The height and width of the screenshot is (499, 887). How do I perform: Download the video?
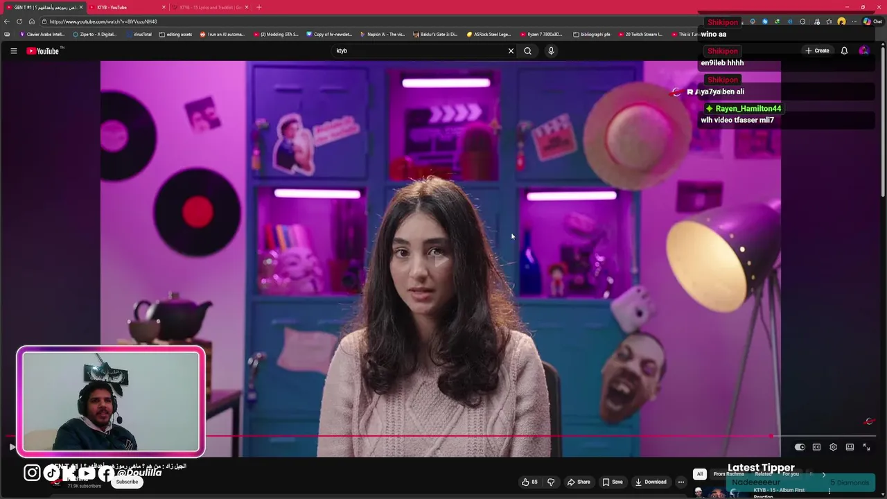pyautogui.click(x=651, y=482)
